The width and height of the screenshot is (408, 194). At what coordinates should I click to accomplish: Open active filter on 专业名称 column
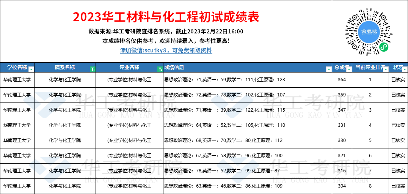pos(160,69)
